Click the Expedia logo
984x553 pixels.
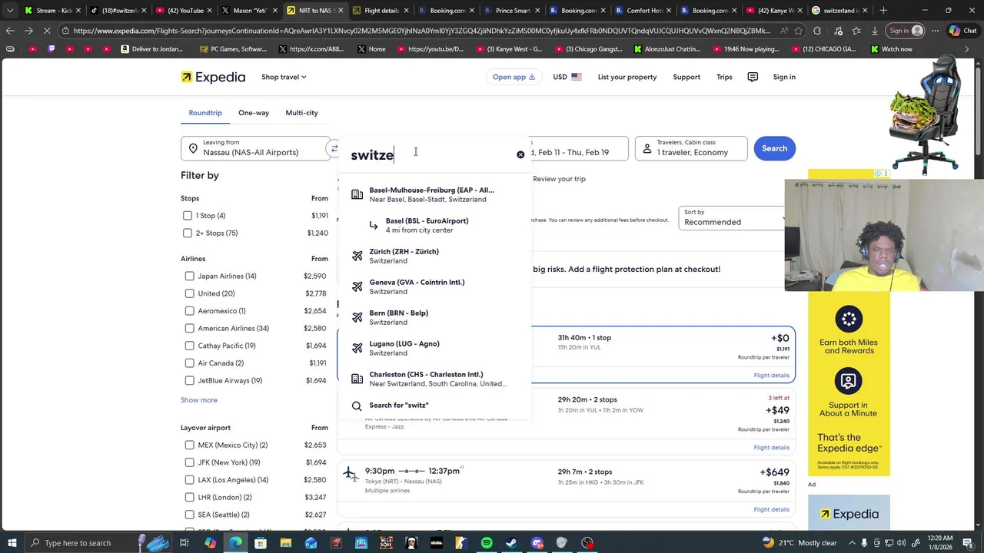[213, 77]
